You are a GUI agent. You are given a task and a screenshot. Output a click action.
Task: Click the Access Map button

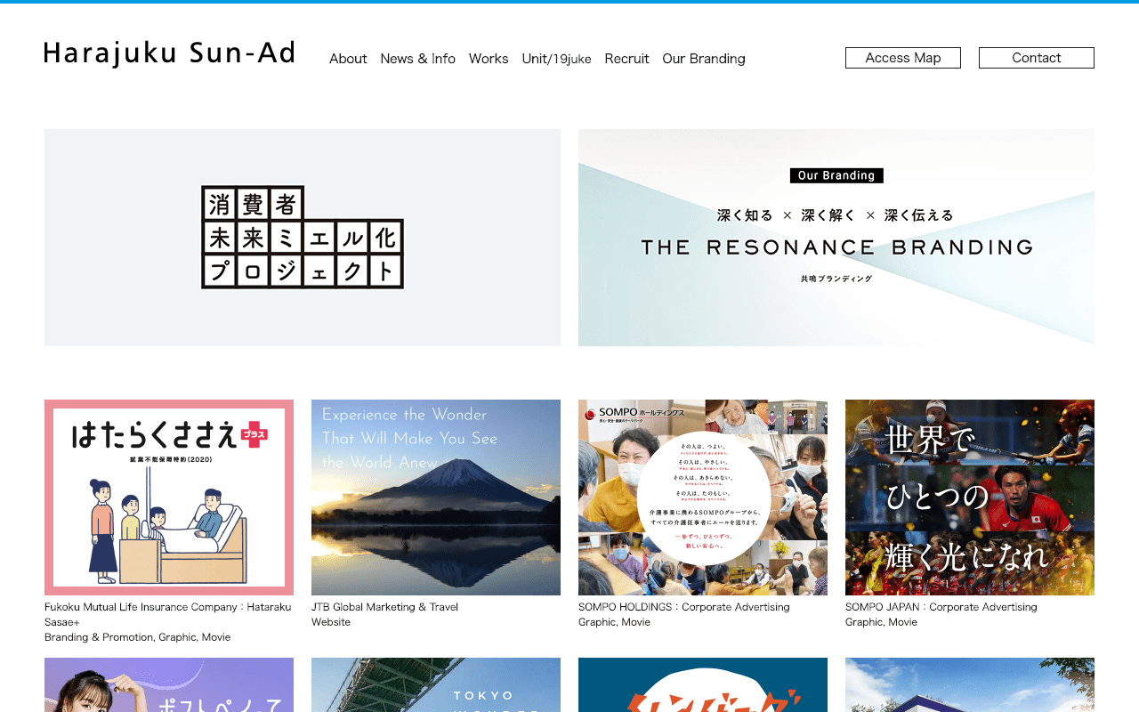tap(902, 58)
